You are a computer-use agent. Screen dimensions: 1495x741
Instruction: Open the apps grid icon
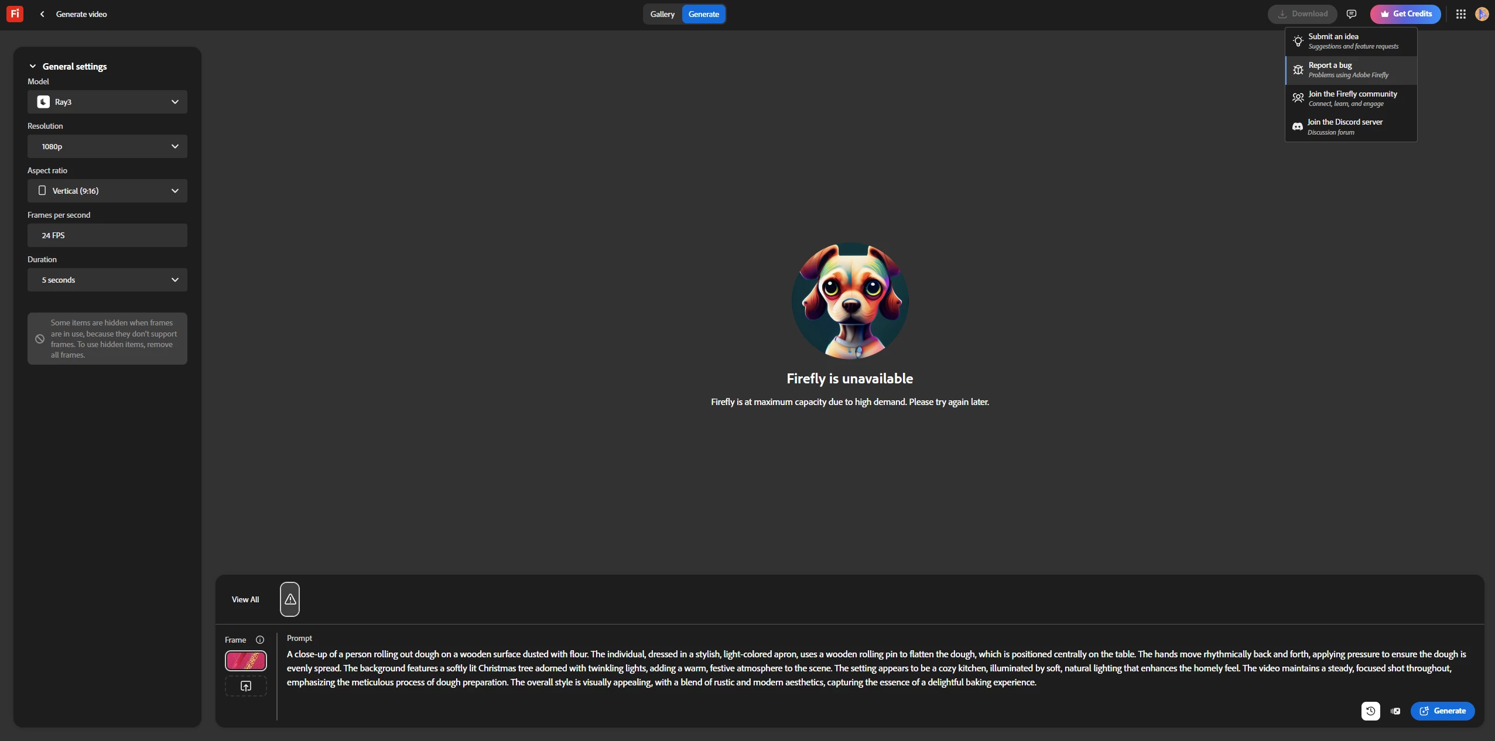(1461, 14)
